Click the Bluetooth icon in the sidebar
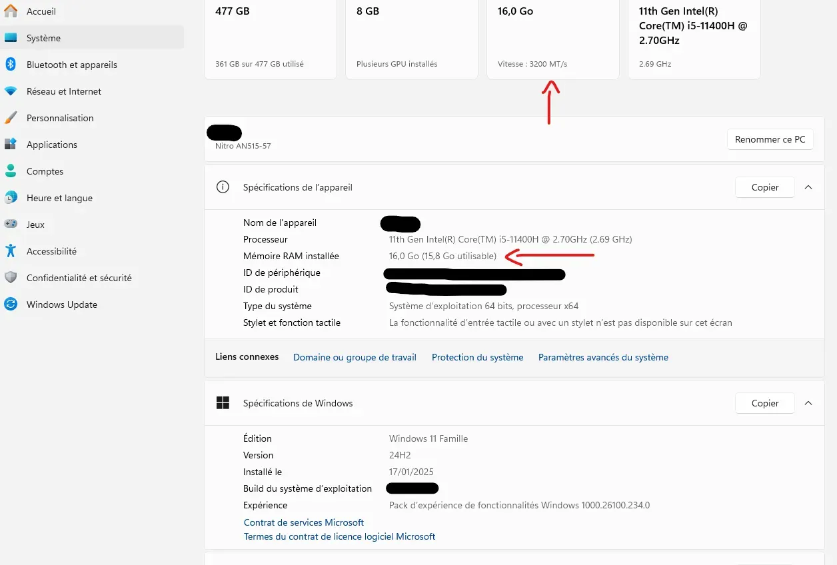The image size is (837, 565). tap(11, 65)
